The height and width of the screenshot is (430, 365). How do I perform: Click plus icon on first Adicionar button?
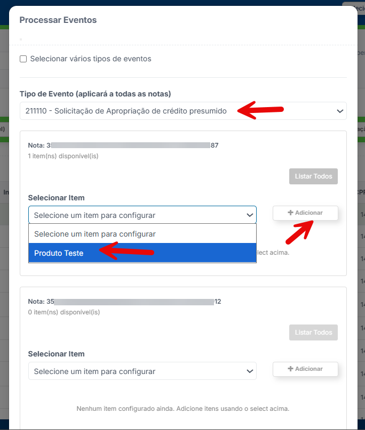[x=291, y=213]
